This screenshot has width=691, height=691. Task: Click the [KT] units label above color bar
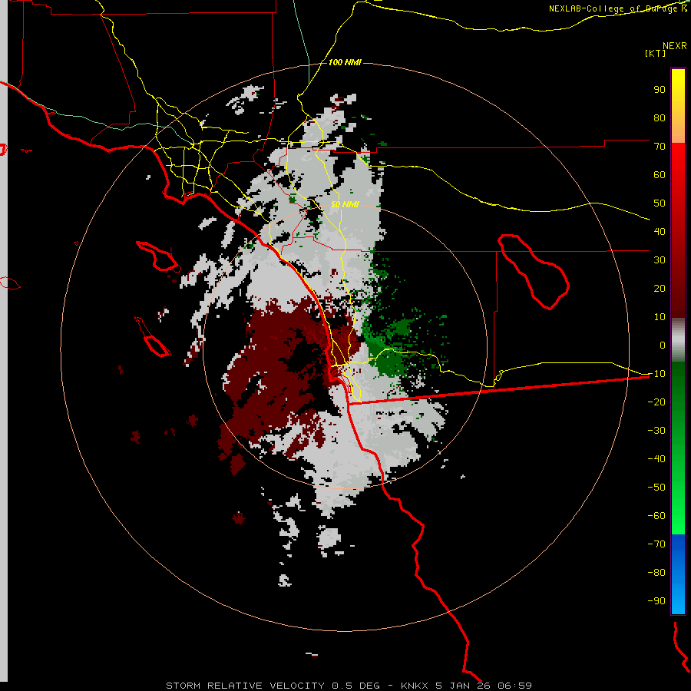pyautogui.click(x=655, y=53)
